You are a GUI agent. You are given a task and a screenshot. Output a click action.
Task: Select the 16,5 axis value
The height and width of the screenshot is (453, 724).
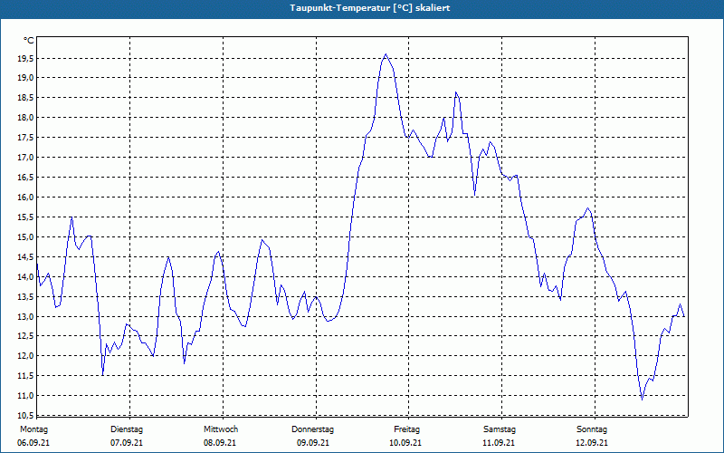[x=26, y=177]
